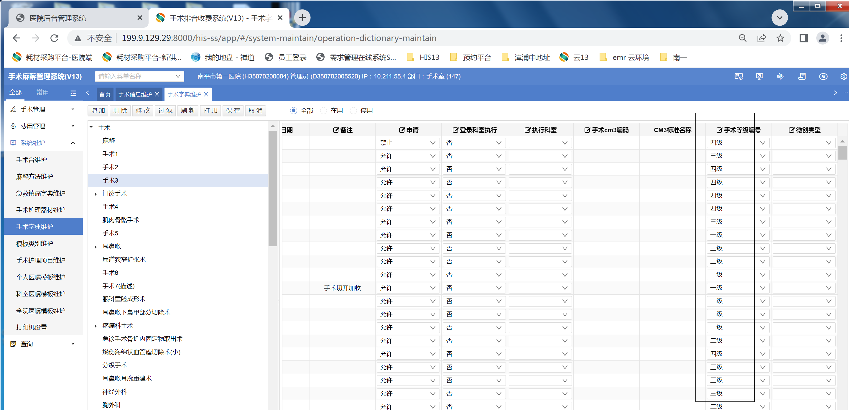Select the 在用 radio filter

324,111
